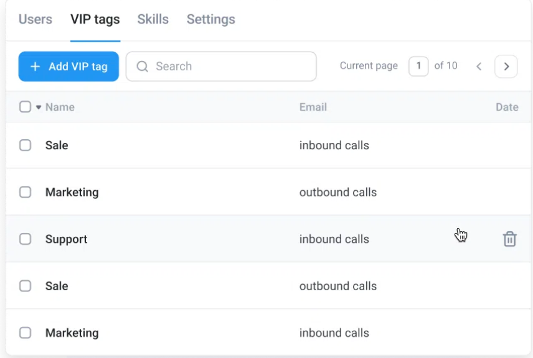Check the Marketing outbound calls row checkbox
Screen dimensions: 533x358
tap(25, 192)
